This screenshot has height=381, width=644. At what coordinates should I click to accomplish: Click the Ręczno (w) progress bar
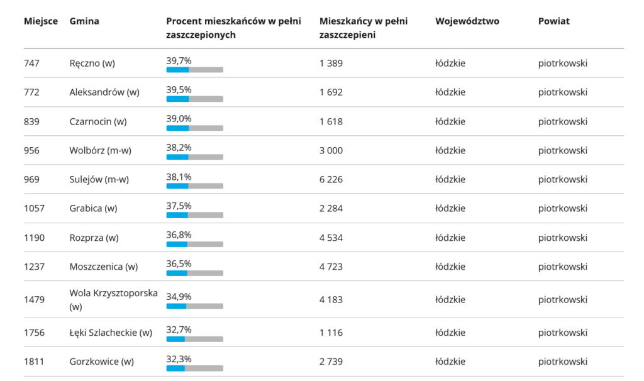194,70
